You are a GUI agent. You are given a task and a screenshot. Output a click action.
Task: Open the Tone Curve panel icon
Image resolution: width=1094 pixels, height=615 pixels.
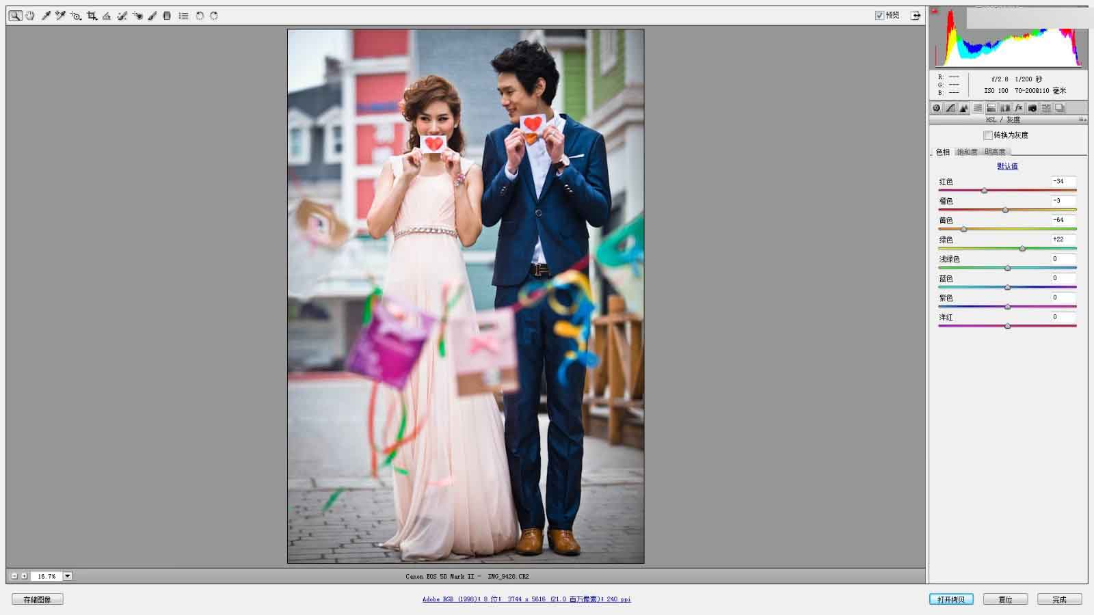pos(950,108)
